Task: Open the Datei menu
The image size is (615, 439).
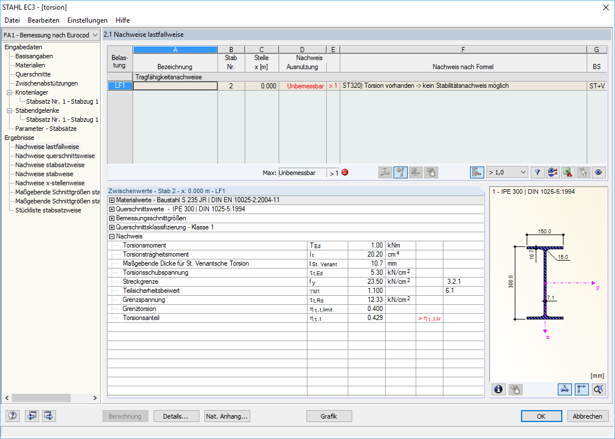Action: [x=12, y=20]
